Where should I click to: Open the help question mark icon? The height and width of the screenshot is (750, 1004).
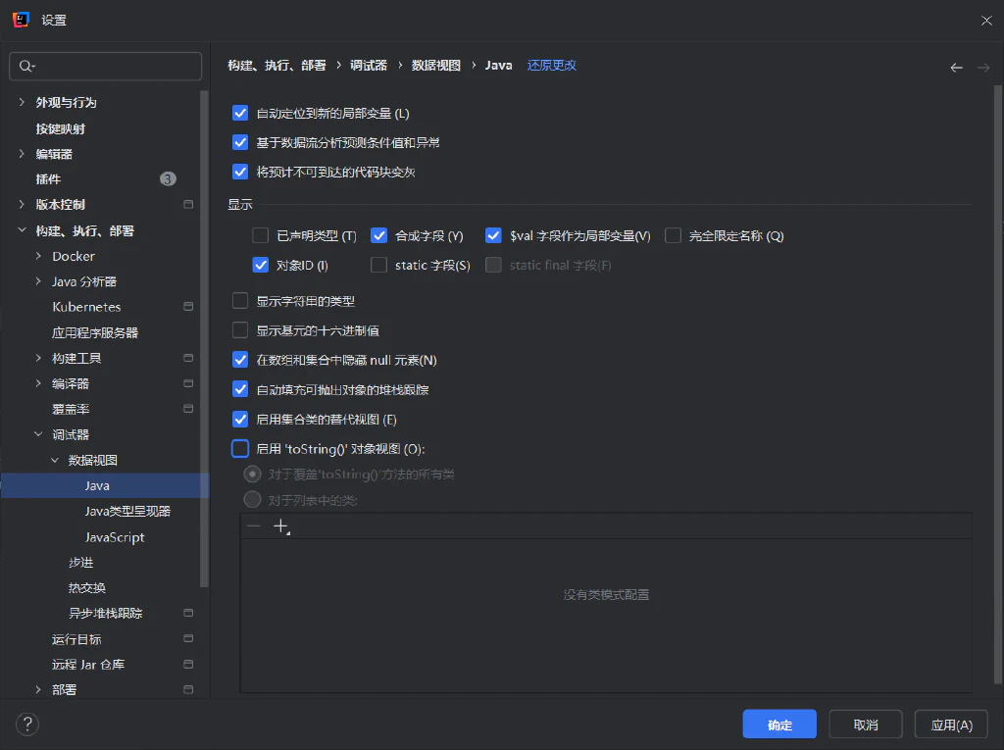click(26, 725)
